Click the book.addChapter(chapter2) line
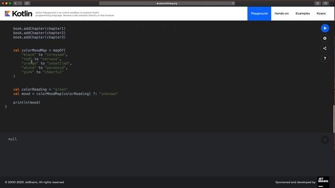 tap(39, 33)
